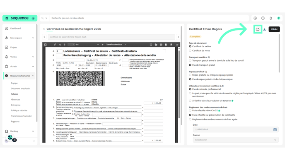Image resolution: width=285 pixels, height=160 pixels.
Task: Open the Canton dropdown
Action: [x=236, y=140]
